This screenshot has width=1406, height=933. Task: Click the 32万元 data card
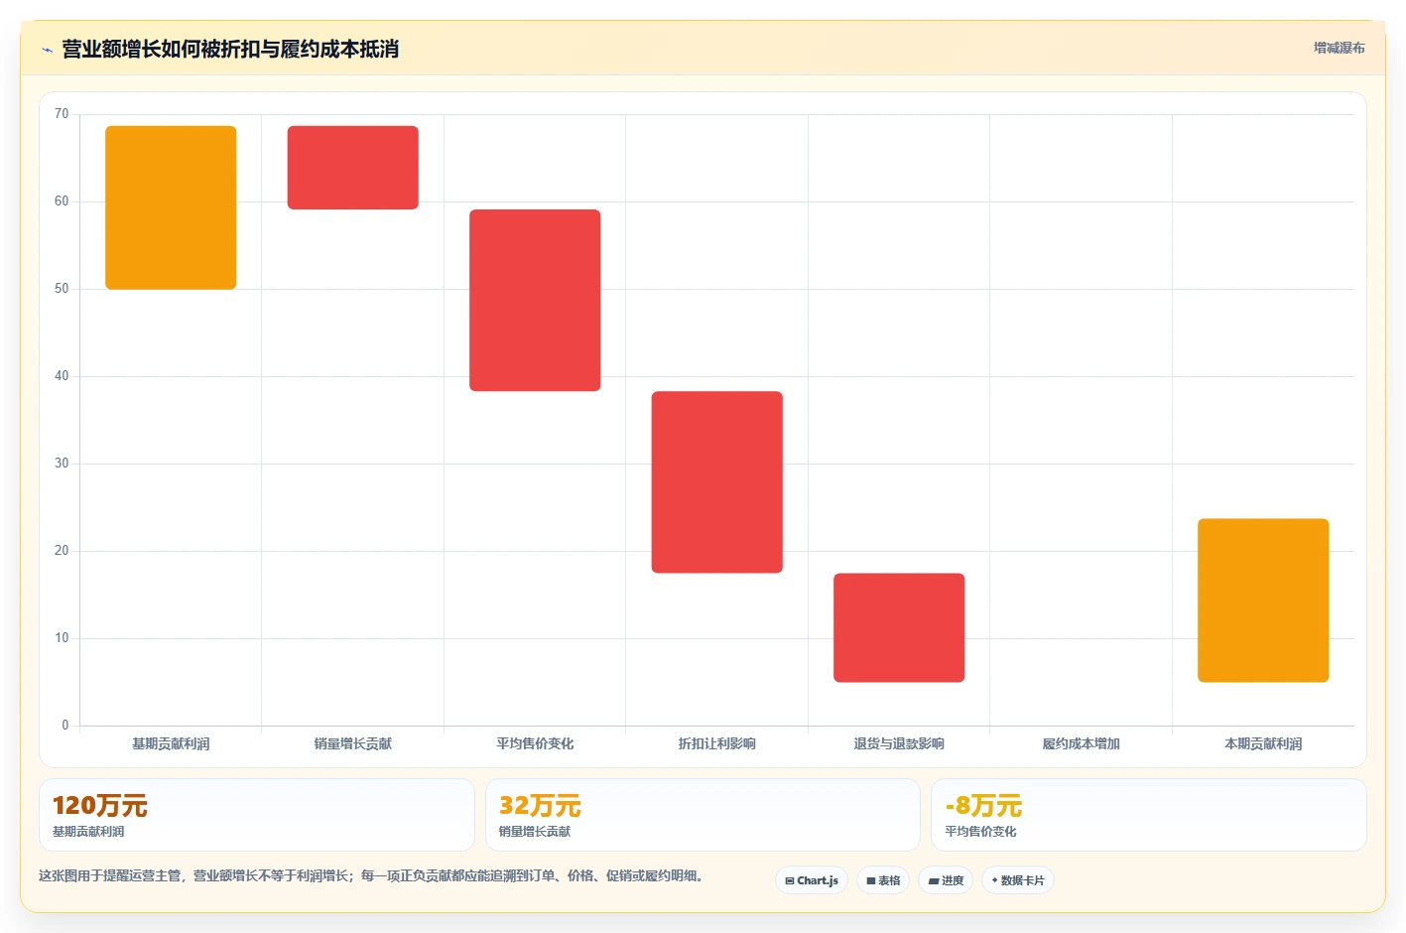(x=703, y=815)
